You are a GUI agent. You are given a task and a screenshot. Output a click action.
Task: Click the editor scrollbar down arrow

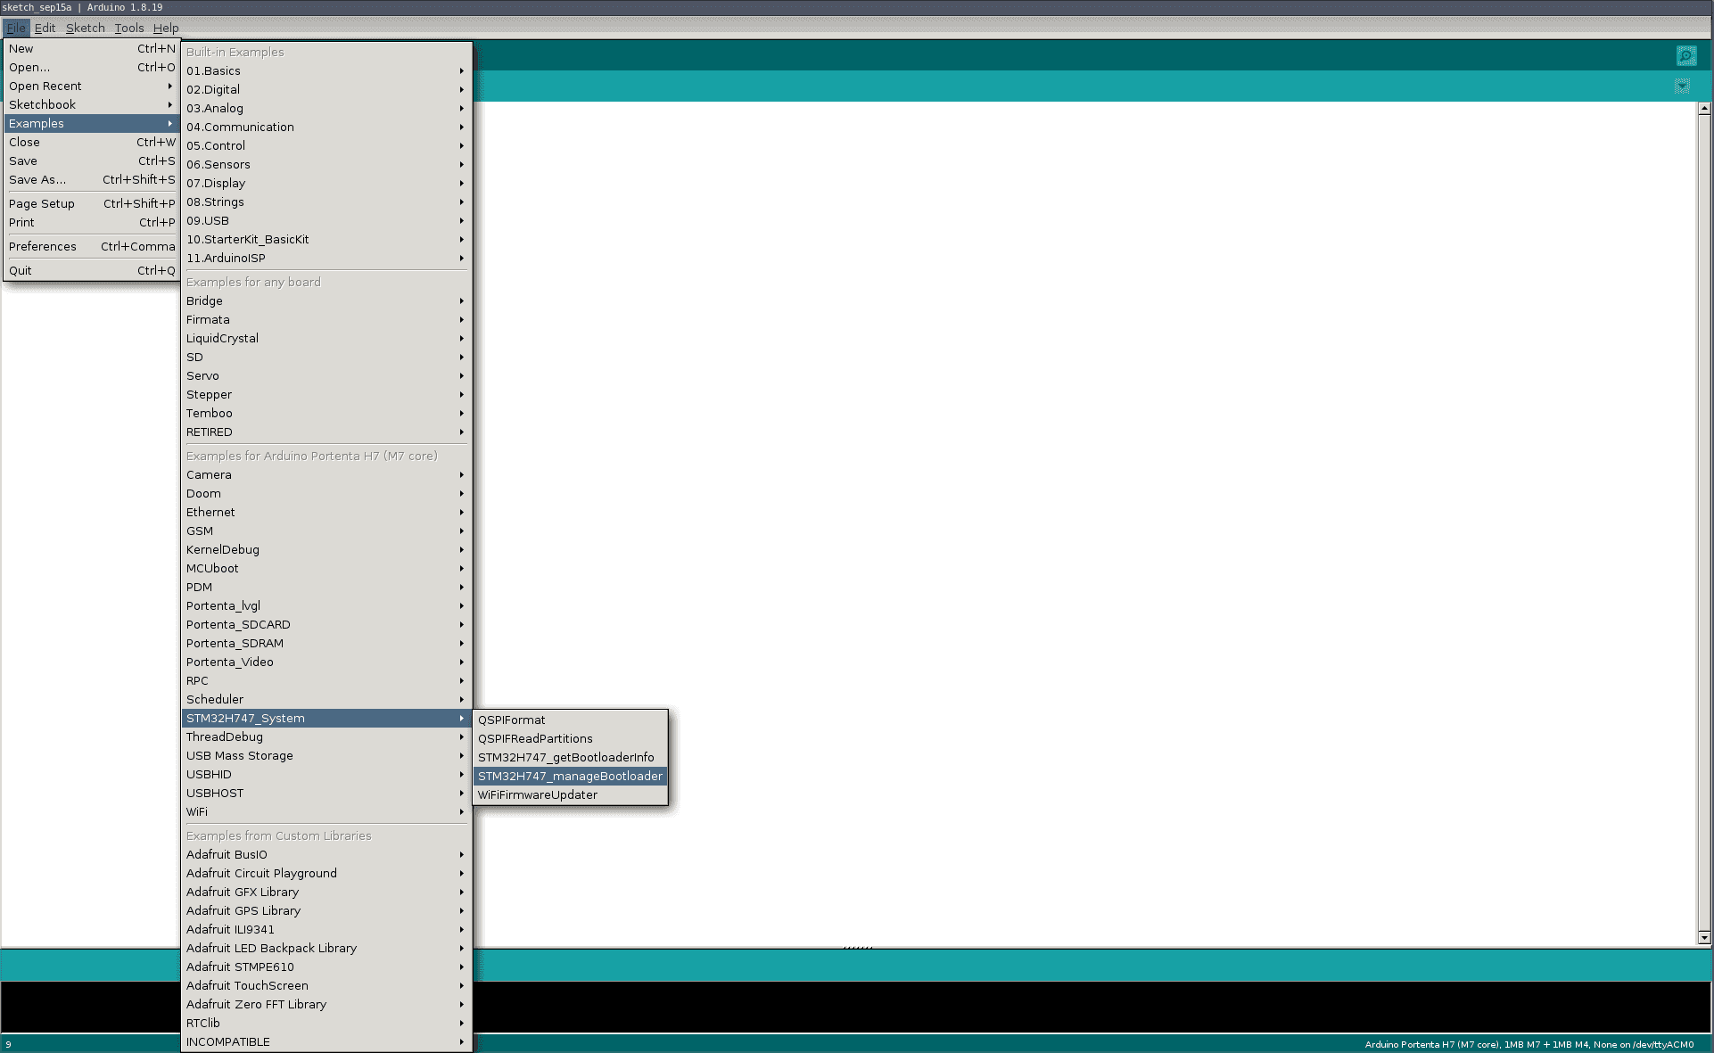[1704, 937]
